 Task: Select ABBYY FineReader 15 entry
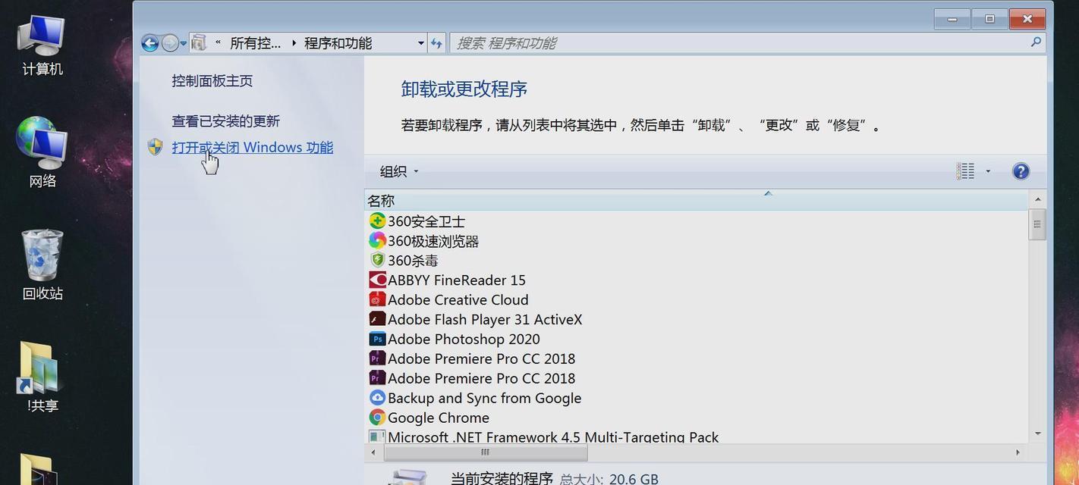pyautogui.click(x=457, y=280)
